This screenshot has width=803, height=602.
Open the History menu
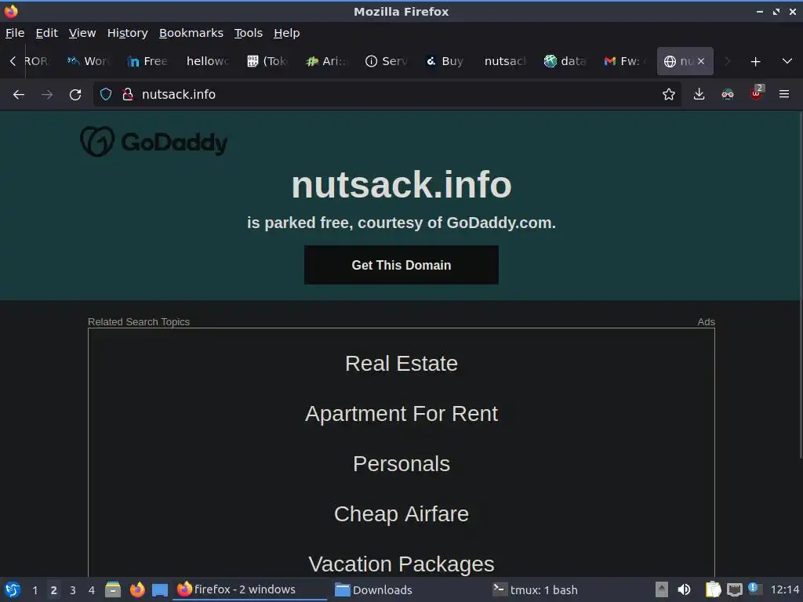point(128,33)
